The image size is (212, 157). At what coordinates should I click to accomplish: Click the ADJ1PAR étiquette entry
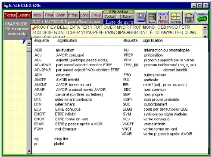tap(43, 65)
